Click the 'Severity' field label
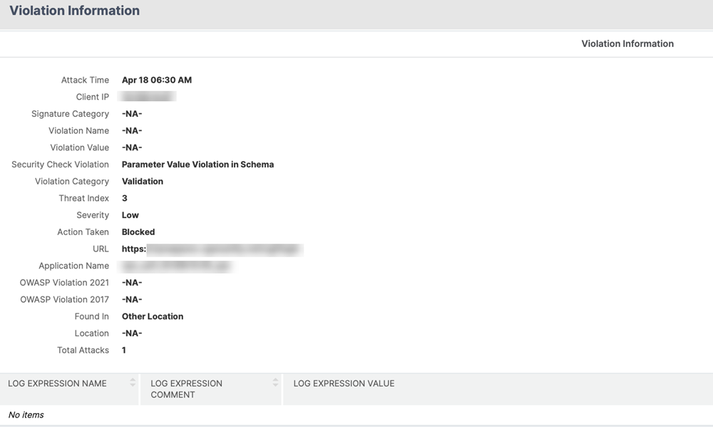Screen dimensions: 713x431 [93, 215]
